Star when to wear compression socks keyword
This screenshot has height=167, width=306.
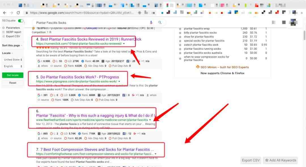[180, 59]
